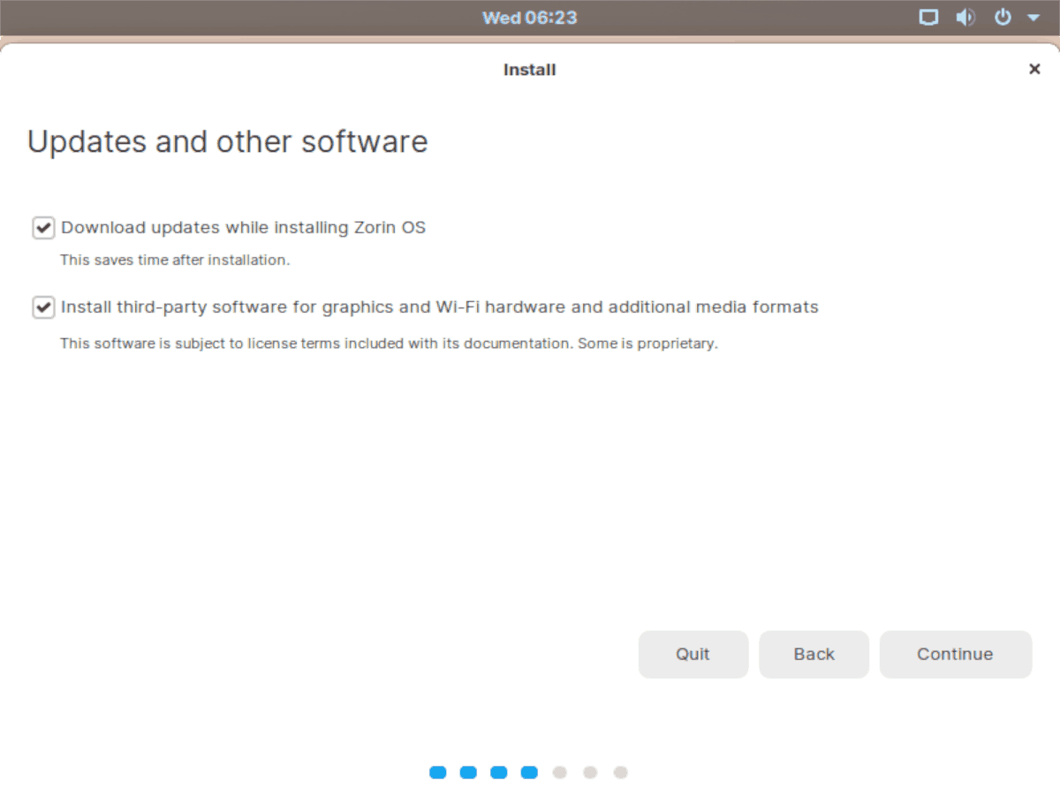Click the 'Install' window title
This screenshot has width=1060, height=795.
(x=530, y=70)
